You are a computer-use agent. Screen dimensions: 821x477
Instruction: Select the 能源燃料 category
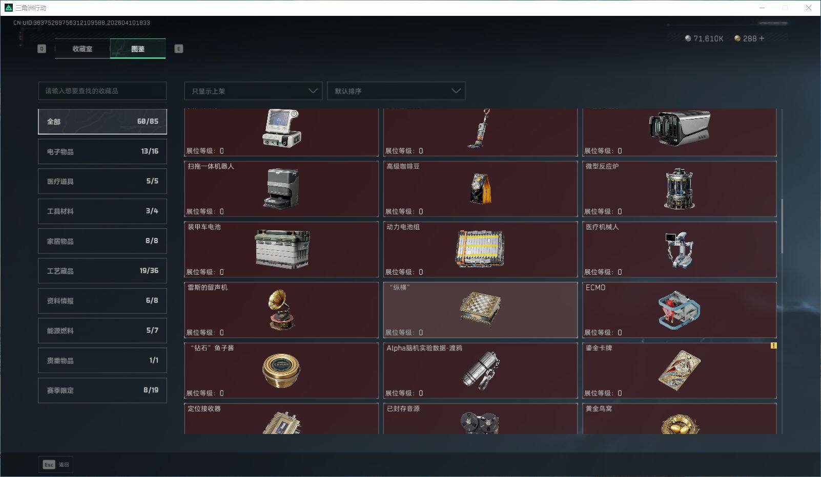point(102,331)
